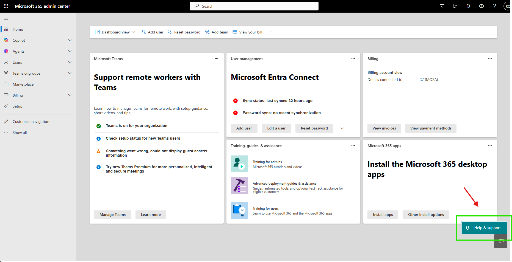The width and height of the screenshot is (512, 262).
Task: Click the Copilot logo icon in sidebar
Action: pos(6,40)
